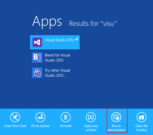
Task: Click the Try other Visual Studio icon
Action: click(37, 73)
